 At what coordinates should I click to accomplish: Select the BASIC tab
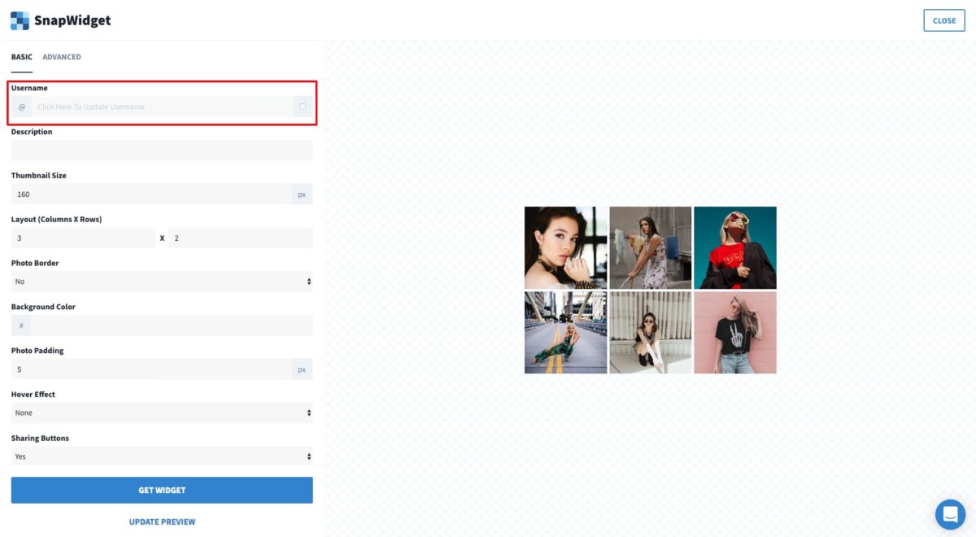22,57
